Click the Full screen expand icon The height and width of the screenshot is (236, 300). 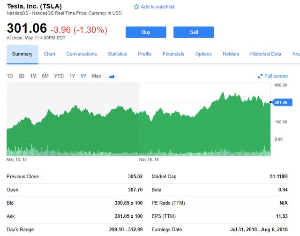tap(261, 76)
